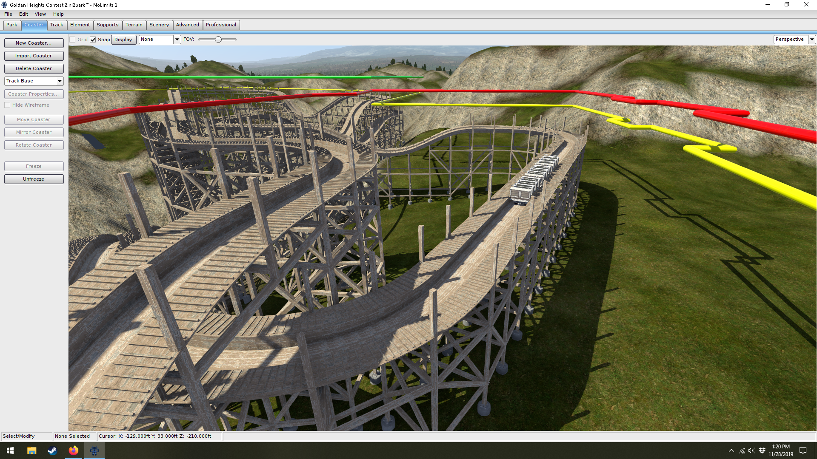Open Firefox browser in taskbar

tap(73, 450)
